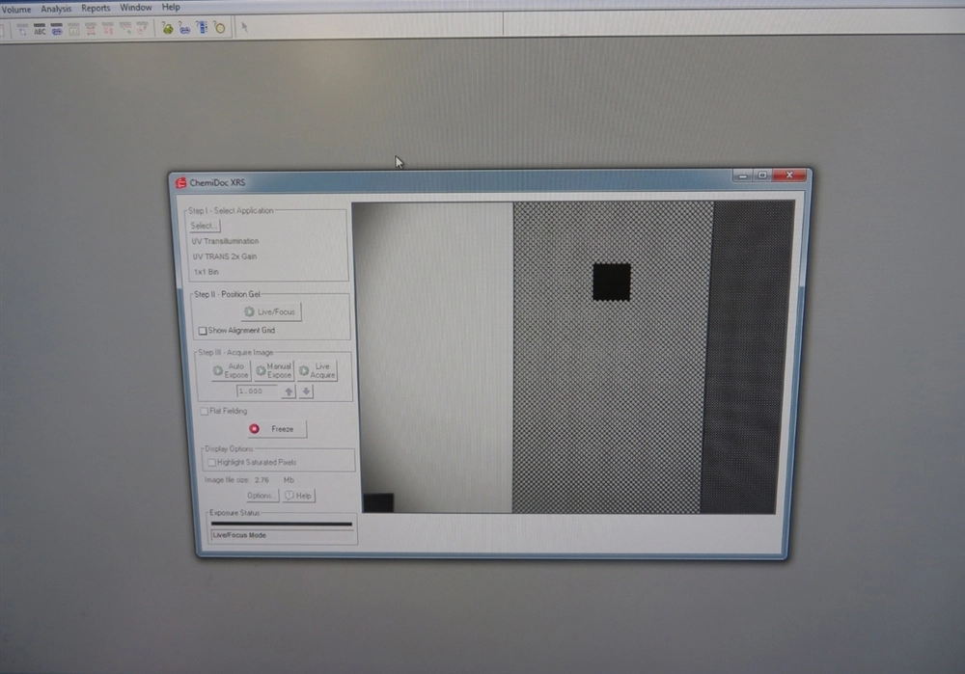
Task: Click the ABC text annotation toolbar icon
Action: pos(40,29)
